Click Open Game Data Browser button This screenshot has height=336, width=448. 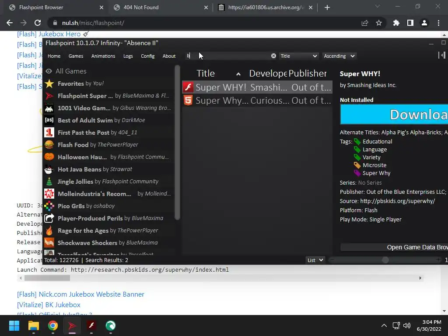tap(394, 247)
